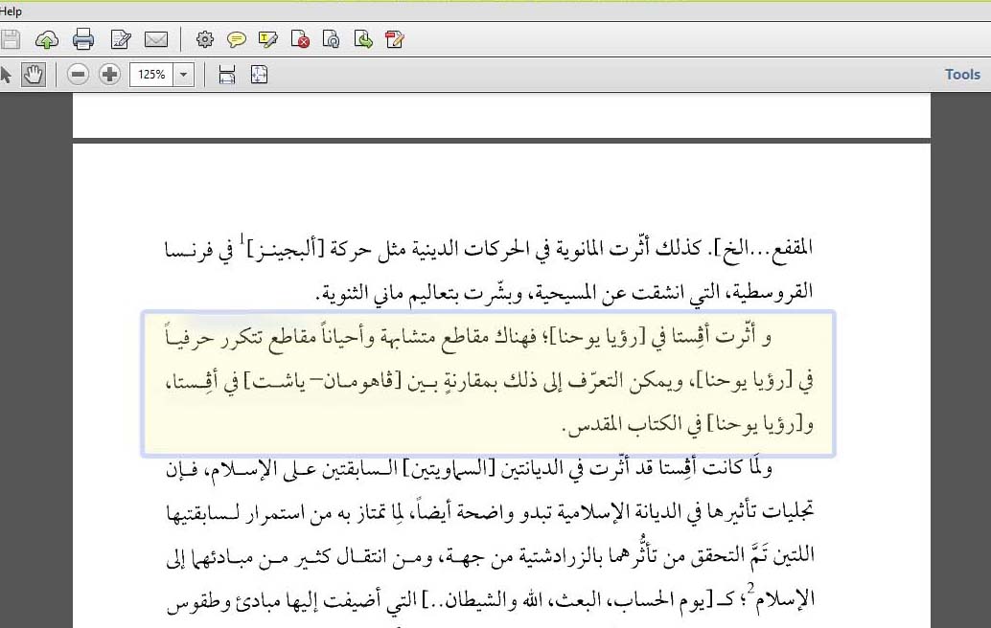Click the extract page icon with green arrow
991x628 pixels.
click(363, 39)
